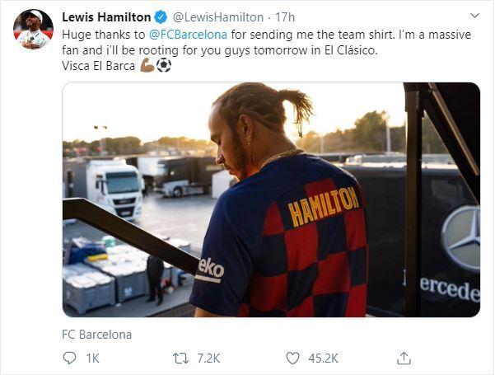Screen dimensions: 495x375
Task: Click the Lewis Hamilton display name
Action: click(106, 17)
